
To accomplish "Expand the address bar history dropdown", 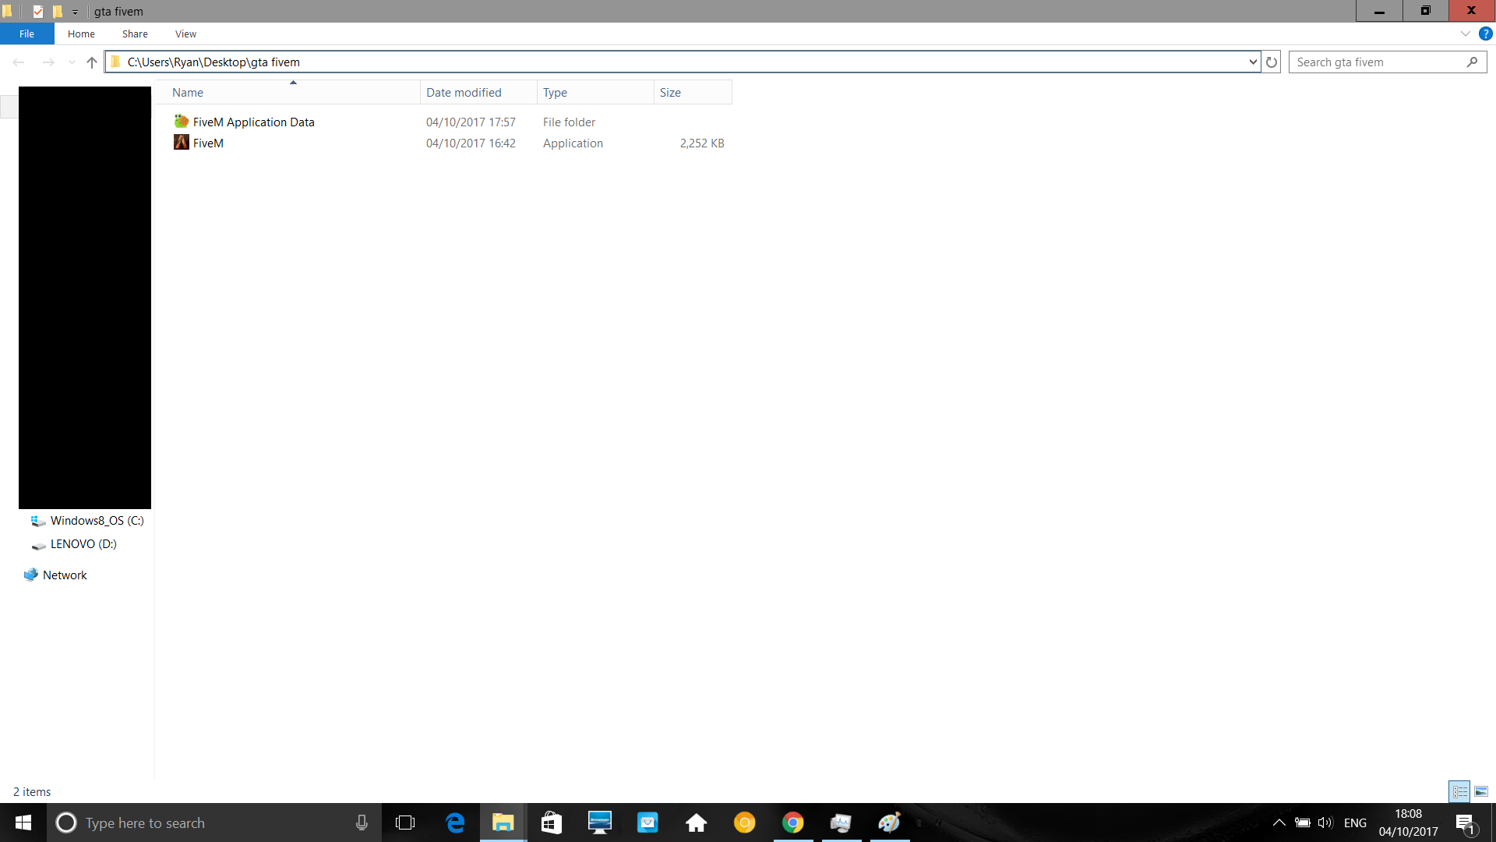I will coord(1253,62).
